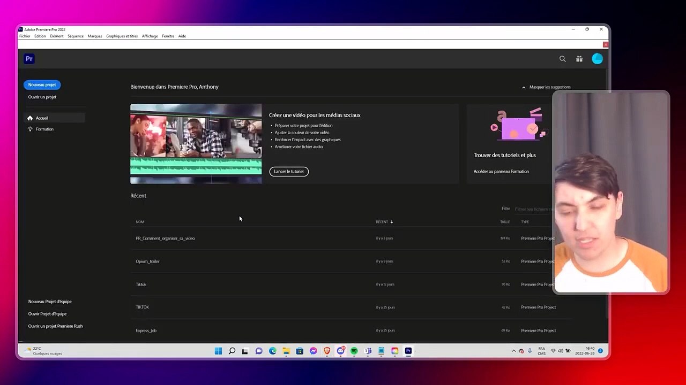
Task: Open the Wi-Fi network tray icon
Action: [553, 351]
